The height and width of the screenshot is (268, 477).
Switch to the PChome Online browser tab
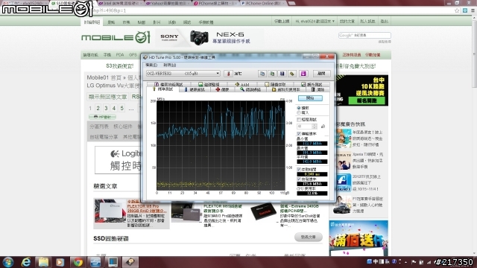tap(263, 3)
